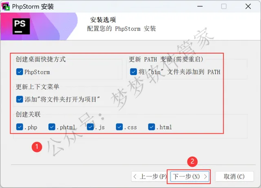This screenshot has height=188, width=261.
Task: Toggle the .js association checkbox
Action: [x=90, y=127]
